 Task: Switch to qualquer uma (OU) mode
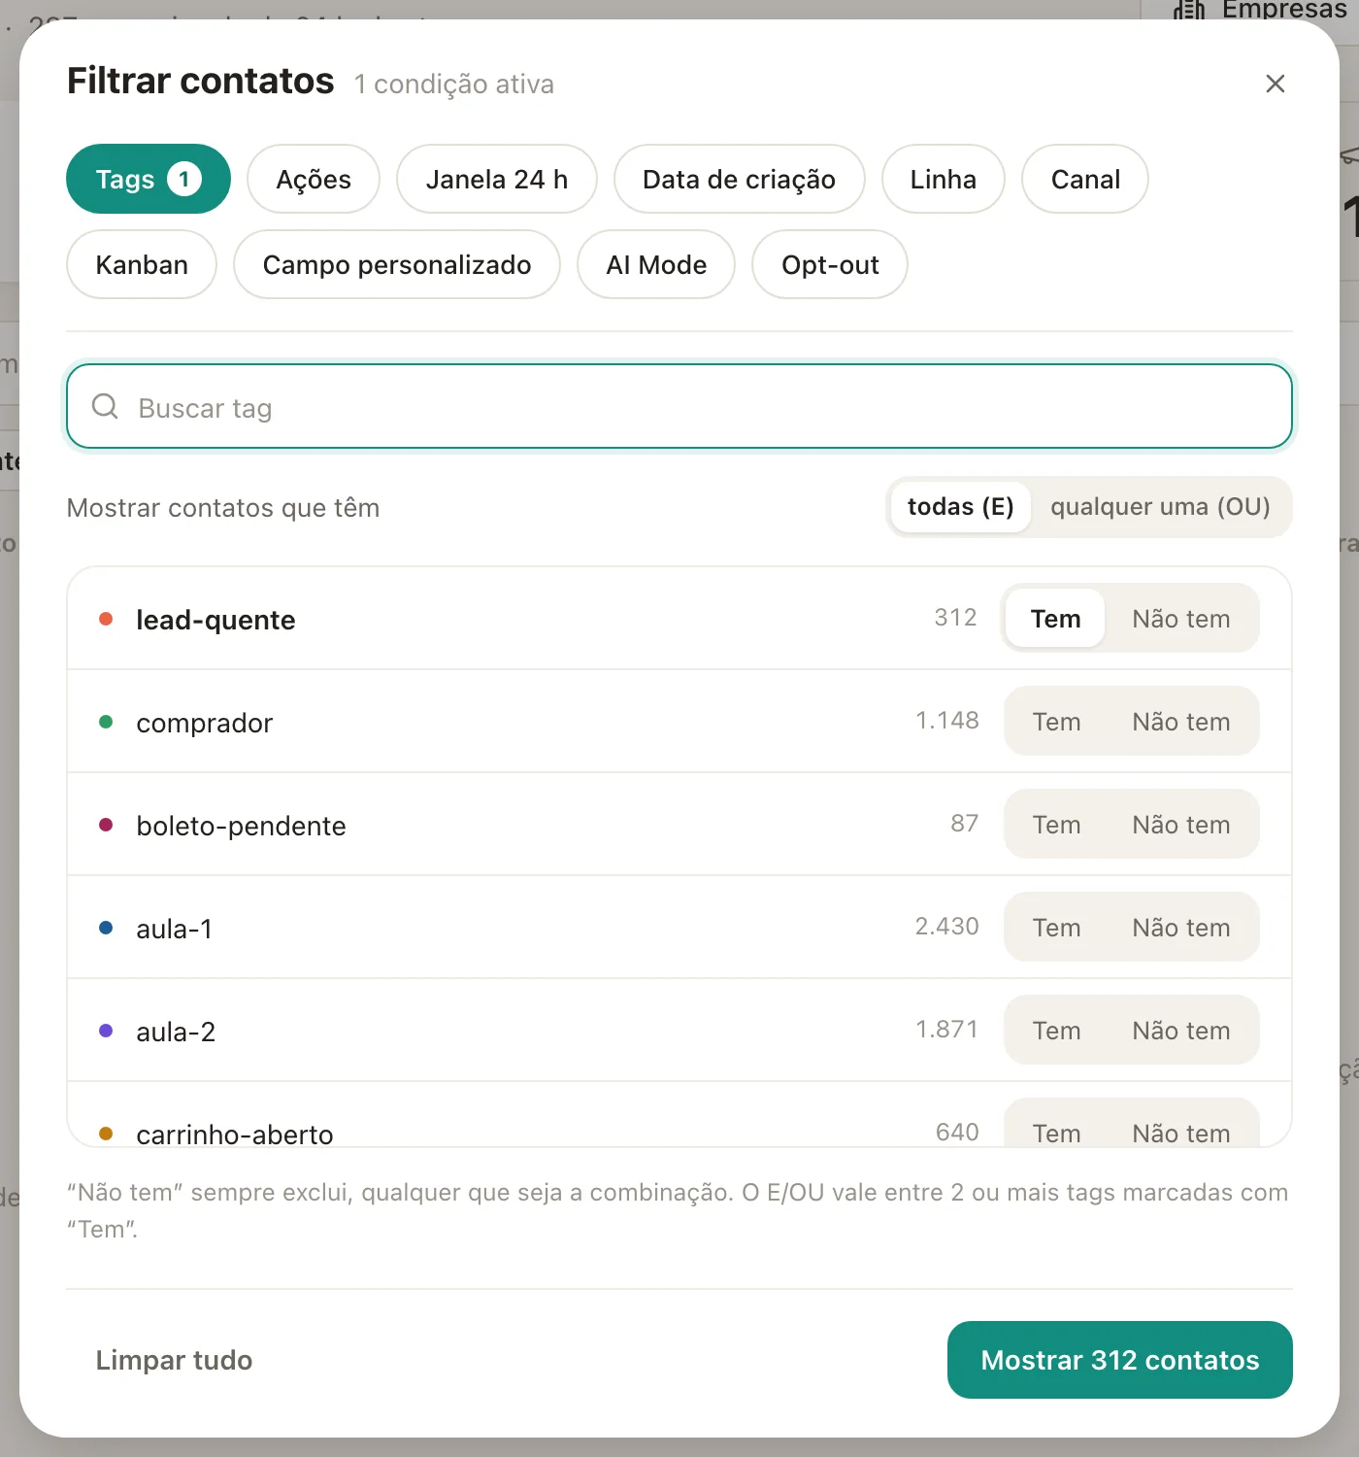tap(1161, 507)
